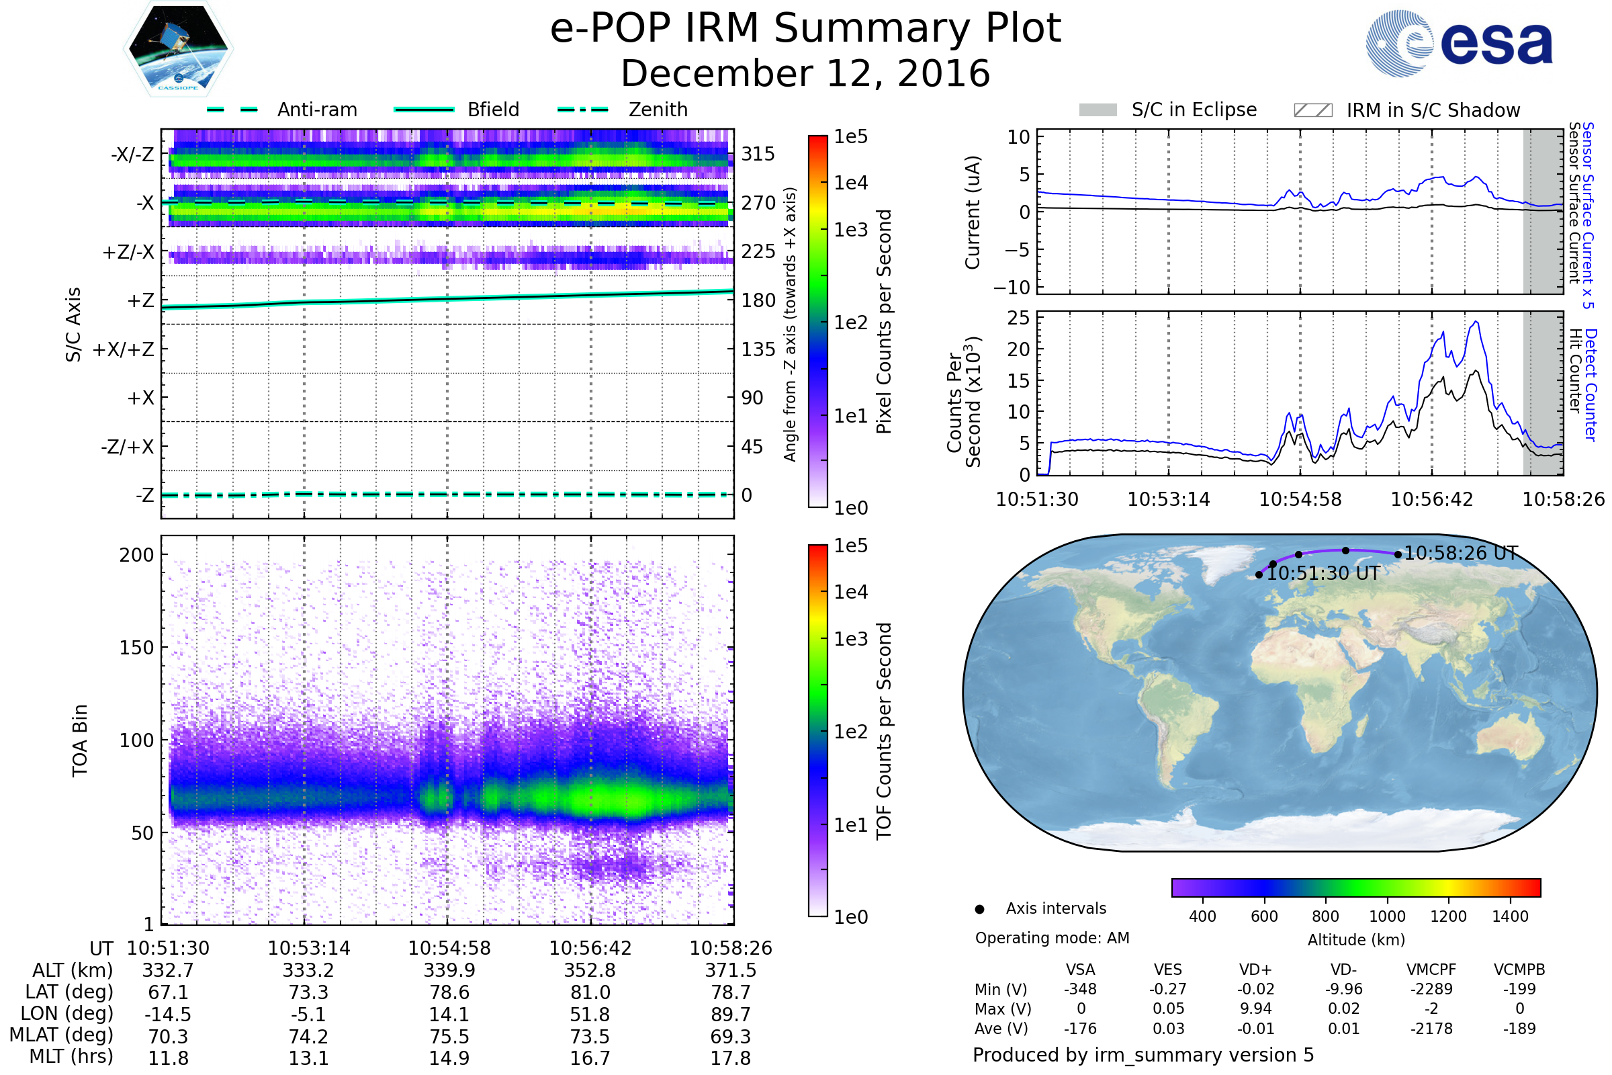The height and width of the screenshot is (1075, 1612).
Task: Click the VMCPF voltage column header
Action: pos(1431,970)
